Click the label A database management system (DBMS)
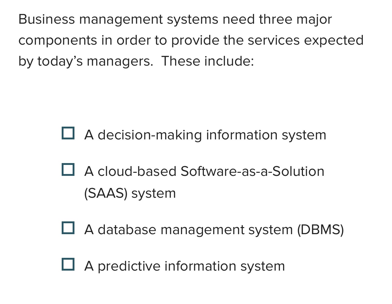This screenshot has height=304, width=392. click(x=214, y=230)
